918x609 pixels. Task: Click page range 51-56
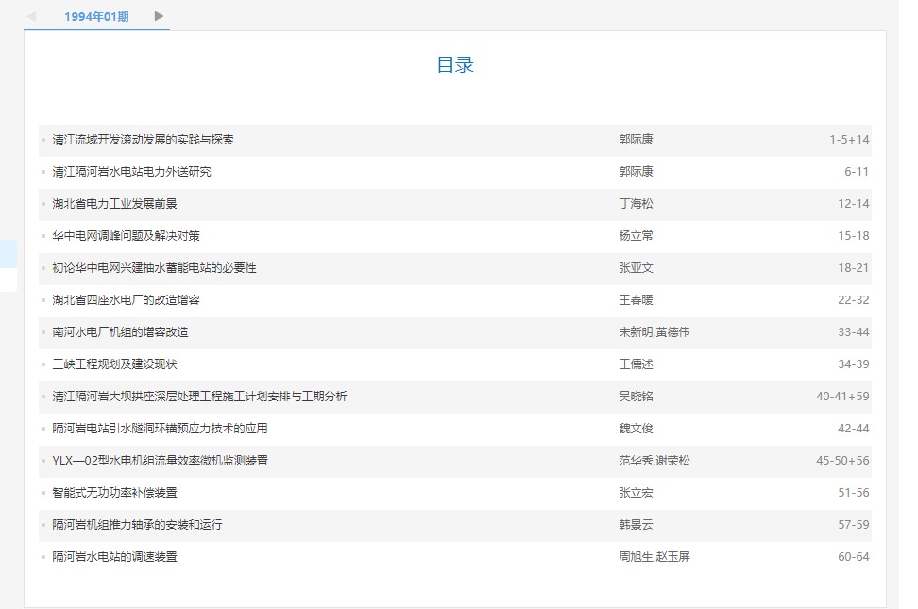(854, 493)
